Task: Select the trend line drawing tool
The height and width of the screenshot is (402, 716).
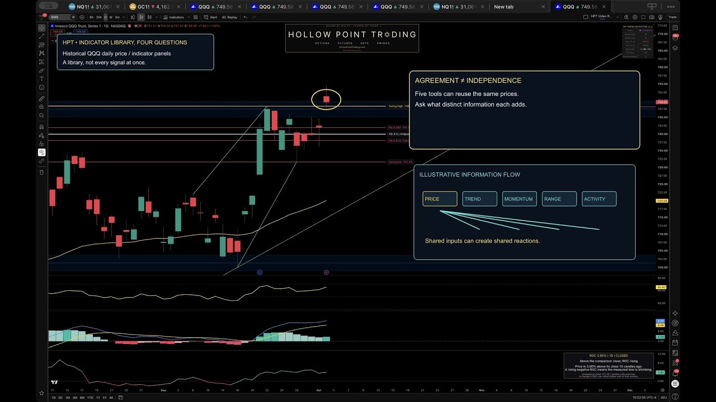Action: pyautogui.click(x=41, y=36)
